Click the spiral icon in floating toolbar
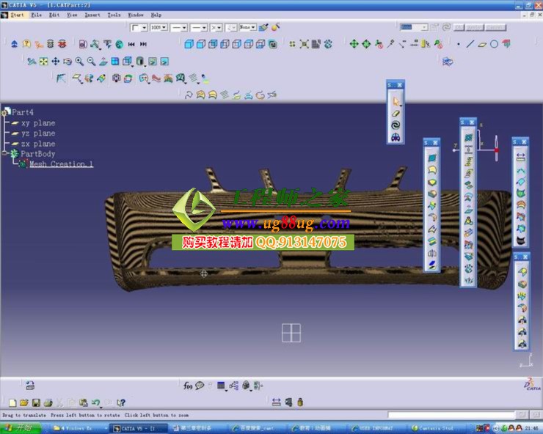543x434 pixels. coord(396,125)
